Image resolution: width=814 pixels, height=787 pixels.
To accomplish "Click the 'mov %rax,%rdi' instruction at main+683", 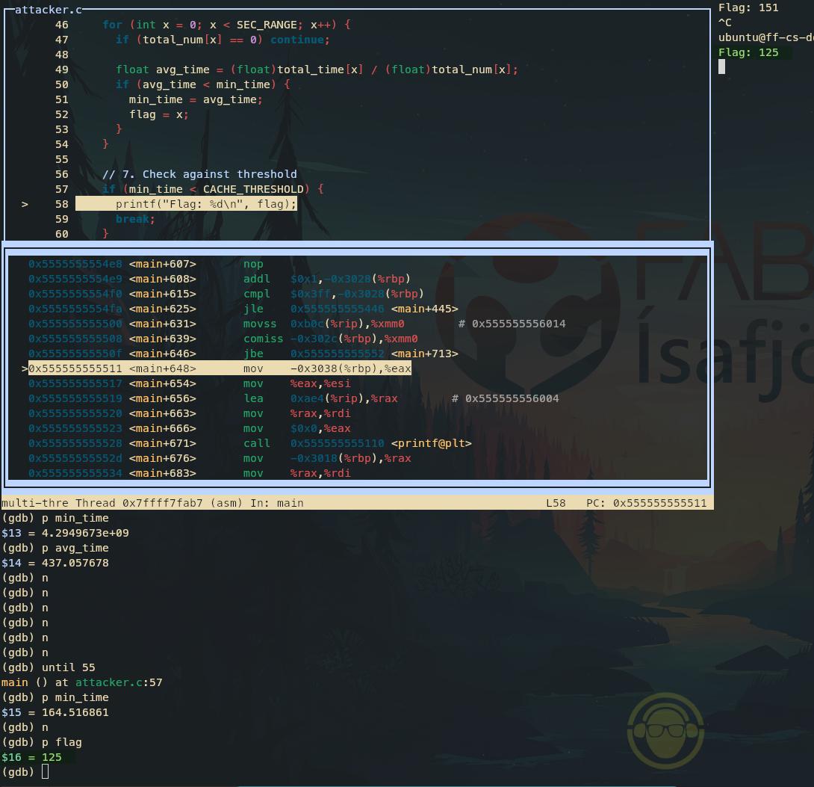I will coord(190,473).
